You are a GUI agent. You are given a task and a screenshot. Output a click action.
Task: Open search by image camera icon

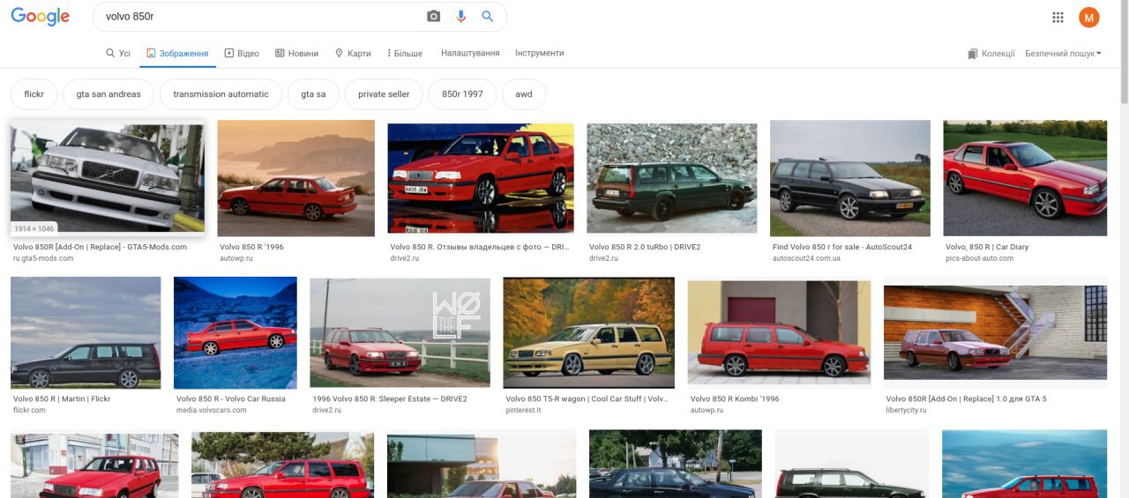[x=433, y=17]
